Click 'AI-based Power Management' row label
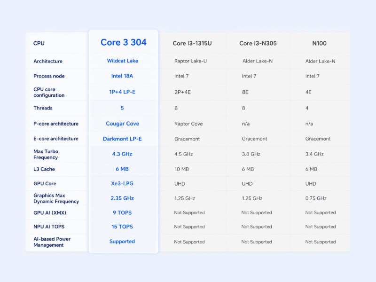This screenshot has width=376, height=282. coord(52,242)
